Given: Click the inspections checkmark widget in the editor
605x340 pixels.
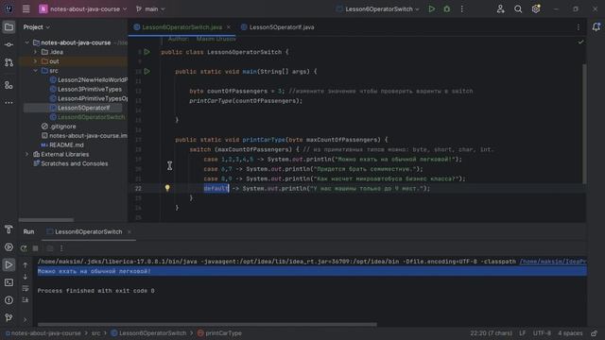Looking at the screenshot, I should point(580,42).
